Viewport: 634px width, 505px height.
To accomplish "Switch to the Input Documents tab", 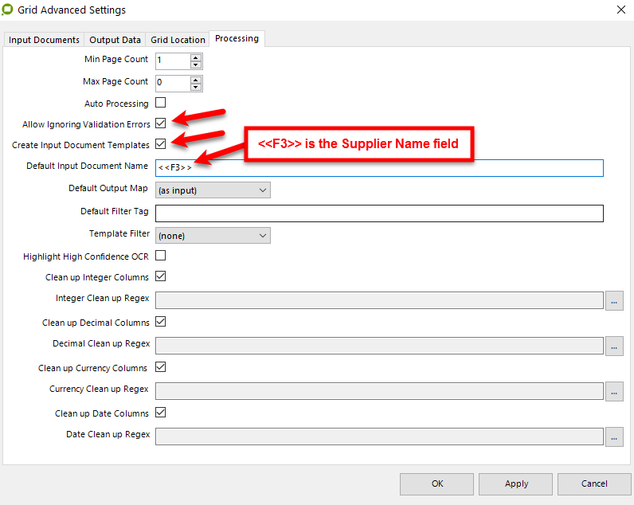I will tap(44, 40).
